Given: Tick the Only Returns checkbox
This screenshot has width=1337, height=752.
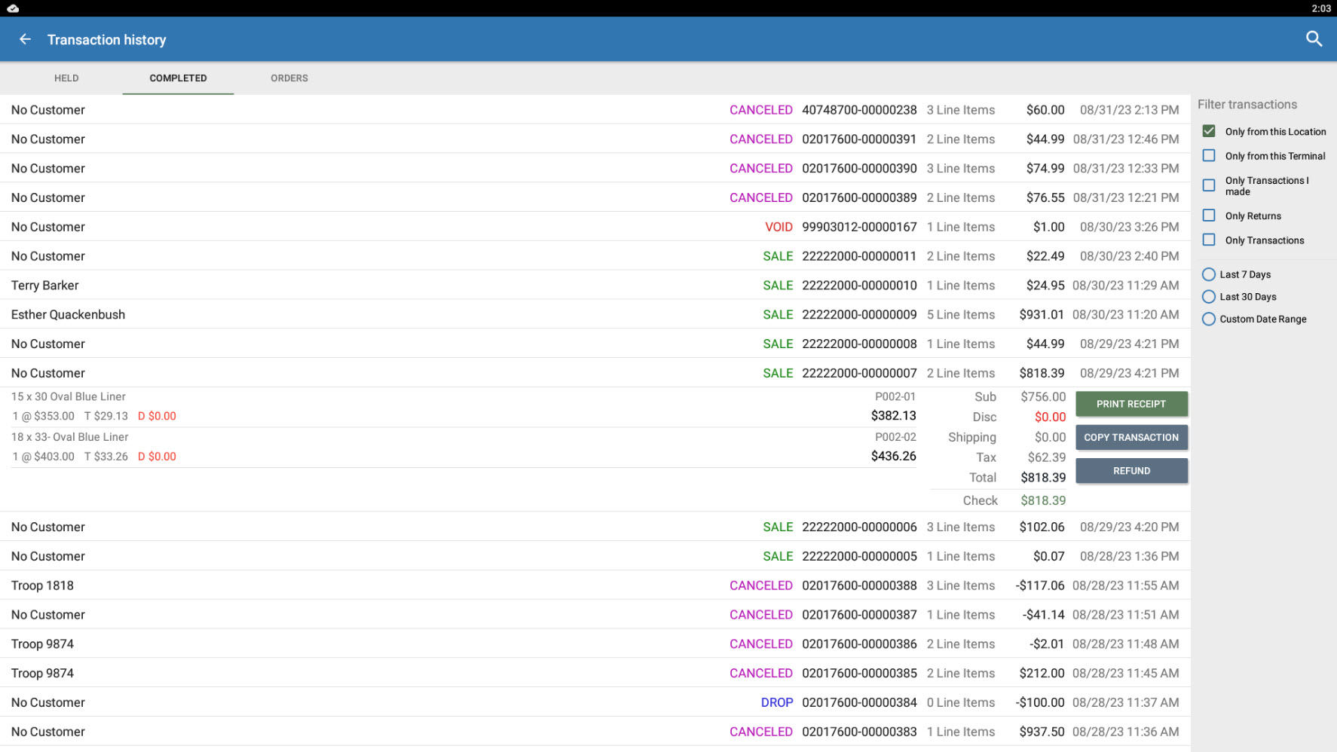Looking at the screenshot, I should 1209,216.
